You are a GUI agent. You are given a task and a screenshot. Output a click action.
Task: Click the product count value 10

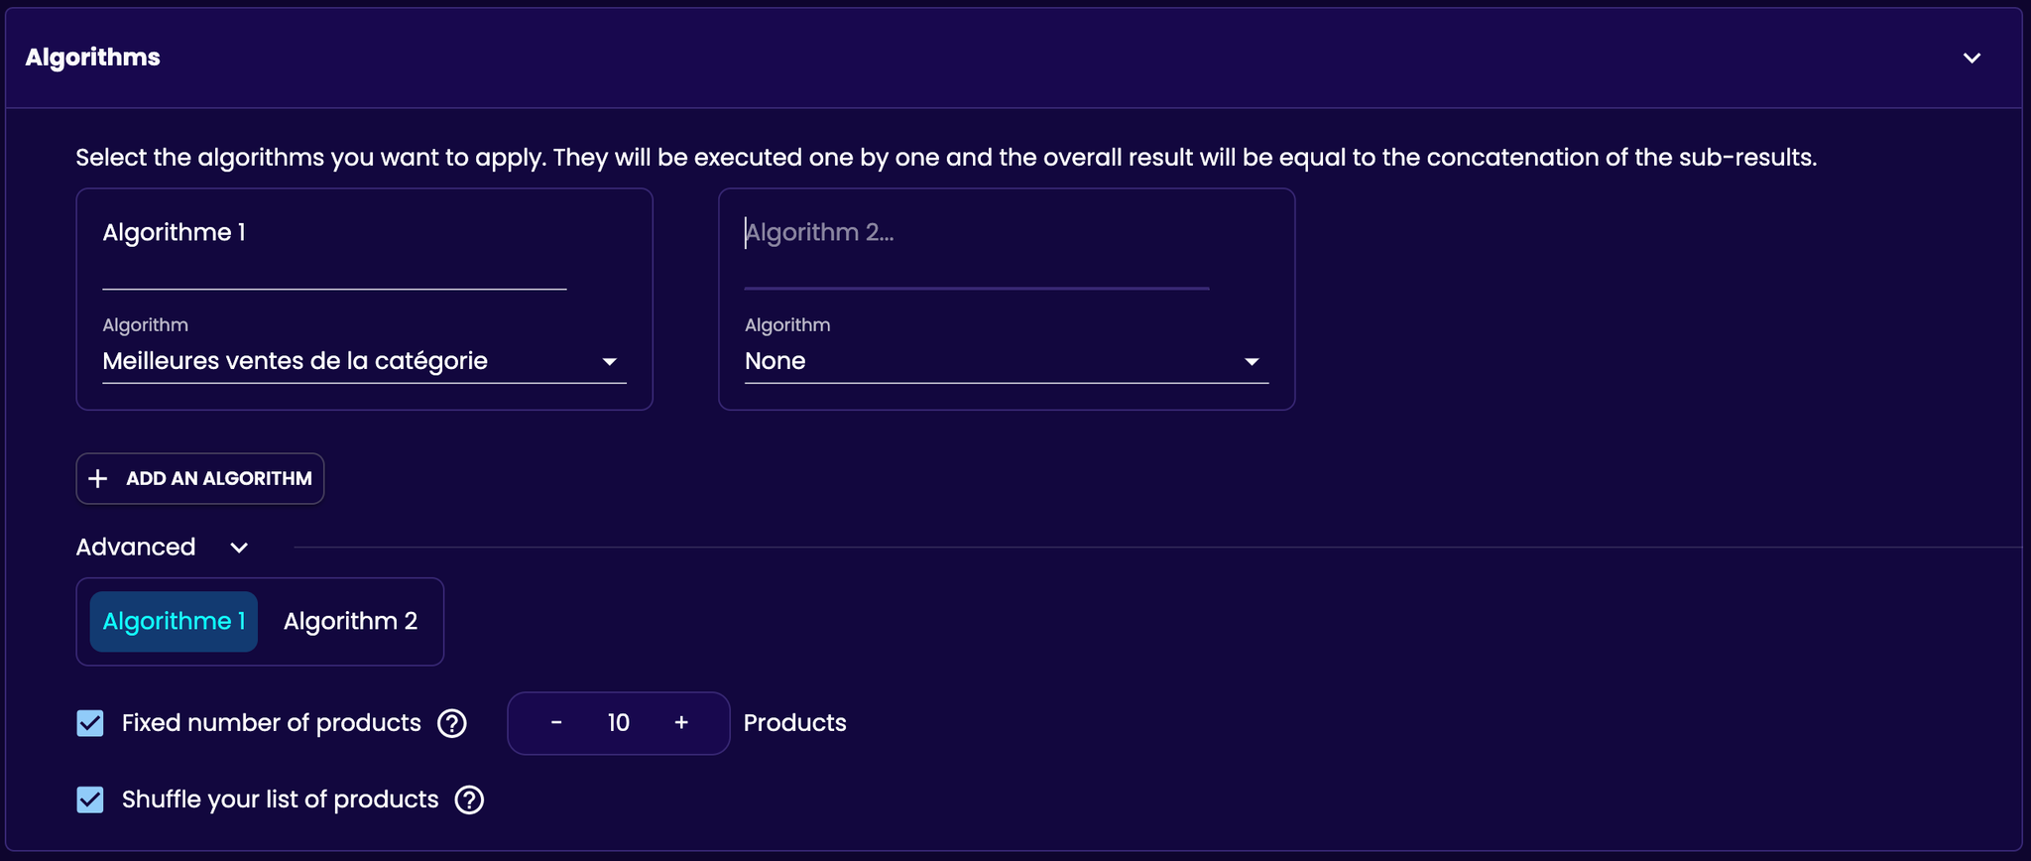pos(619,723)
